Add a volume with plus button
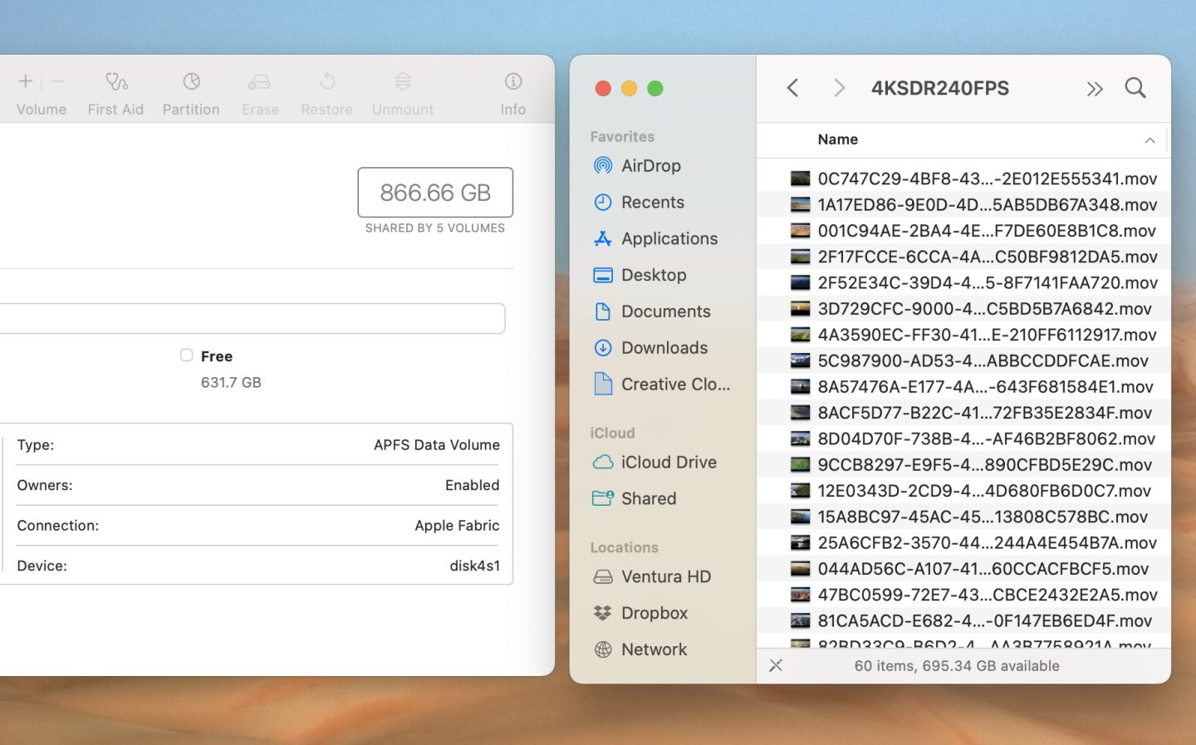The width and height of the screenshot is (1196, 745). coord(26,81)
